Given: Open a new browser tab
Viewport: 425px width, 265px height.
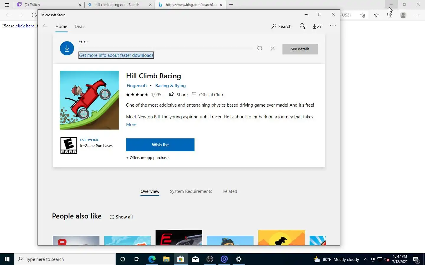Looking at the screenshot, I should pyautogui.click(x=231, y=5).
